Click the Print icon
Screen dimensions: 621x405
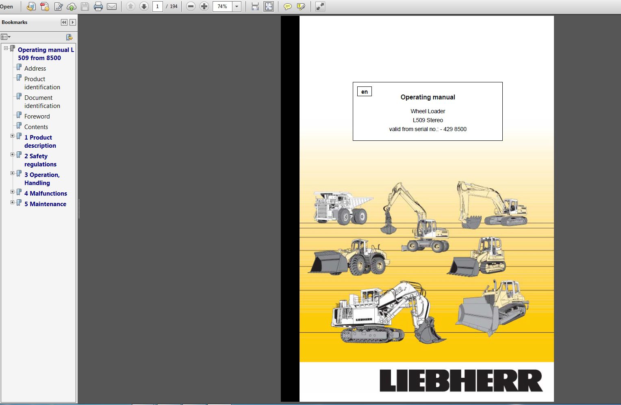[98, 6]
